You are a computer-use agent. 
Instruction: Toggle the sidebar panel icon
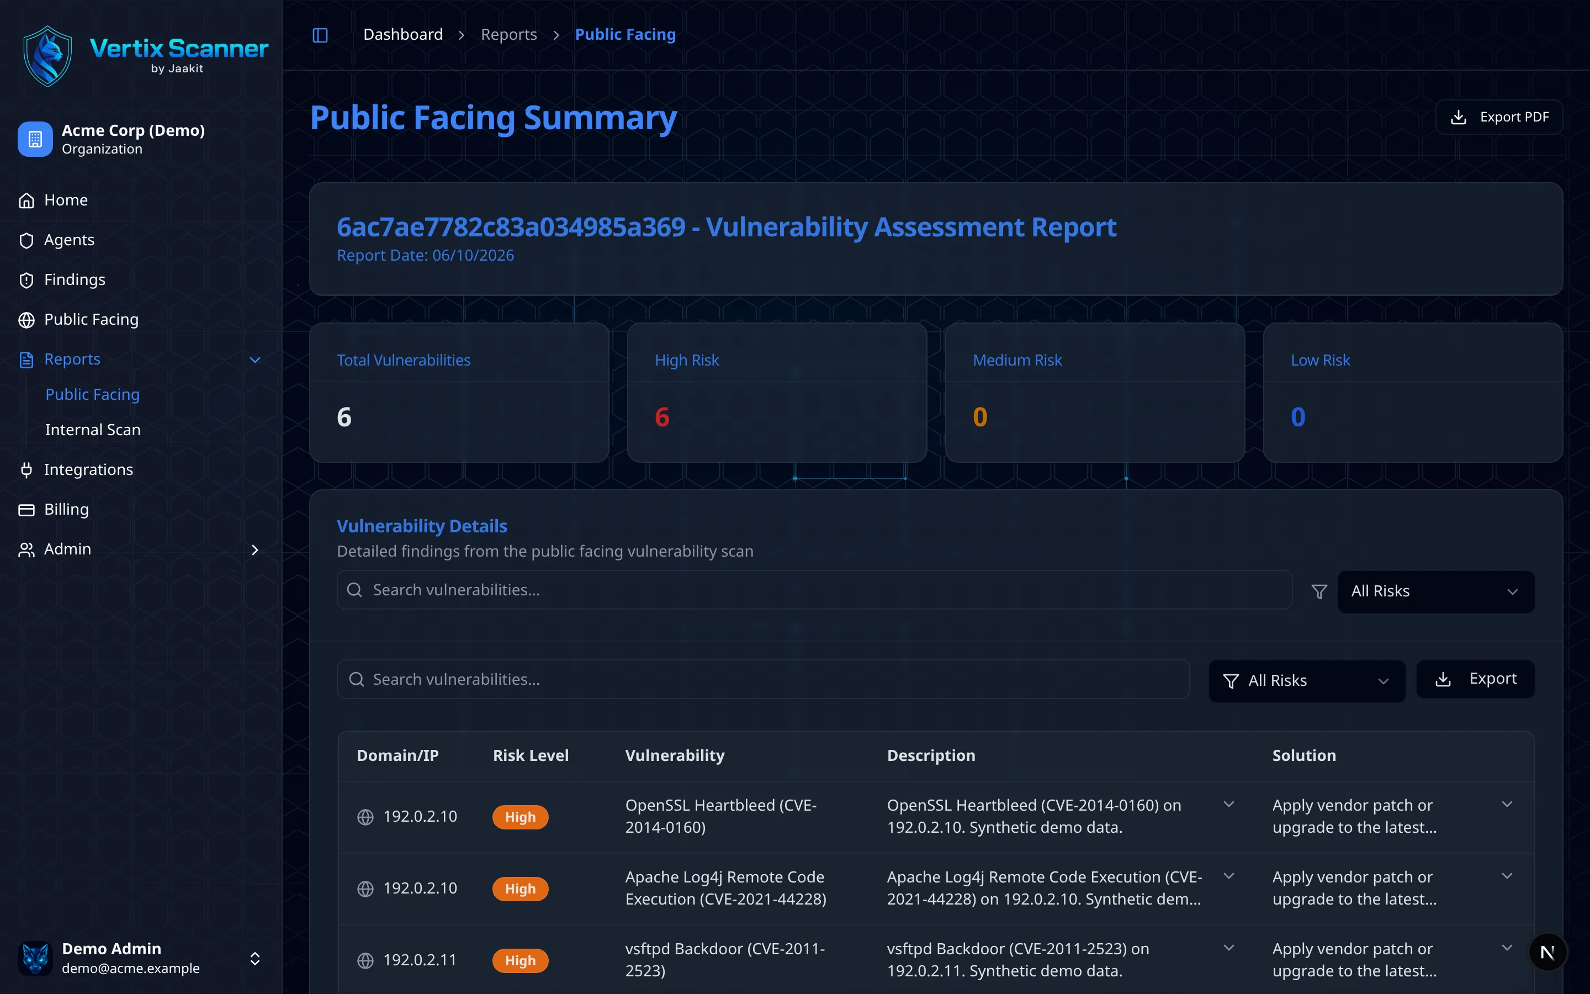(x=320, y=35)
